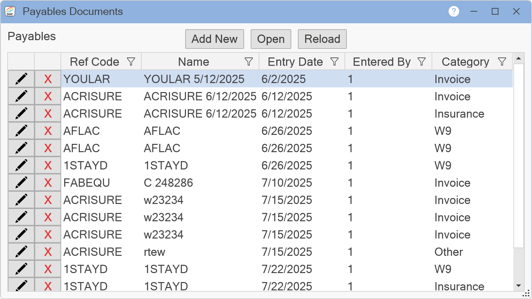The image size is (532, 299).
Task: Open the Ref Code column filter
Action: 131,62
